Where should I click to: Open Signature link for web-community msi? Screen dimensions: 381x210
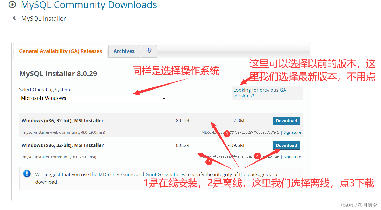pyautogui.click(x=292, y=132)
